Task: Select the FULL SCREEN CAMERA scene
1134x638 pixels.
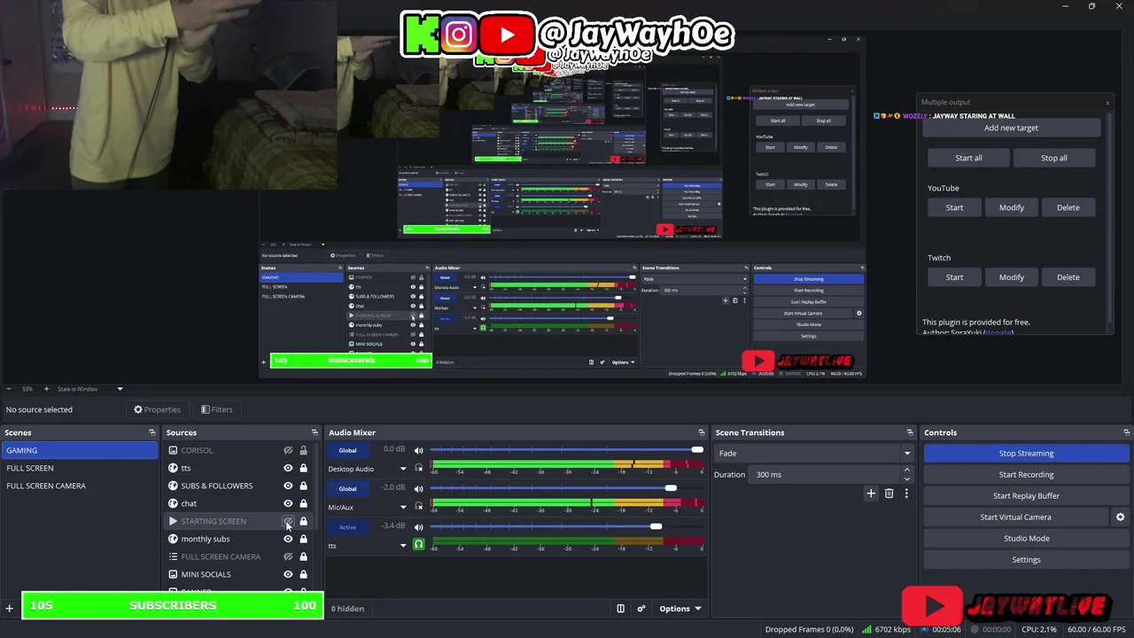Action: click(x=80, y=486)
